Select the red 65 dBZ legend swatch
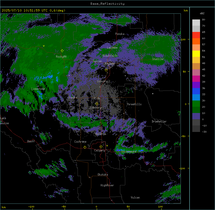 [196, 35]
